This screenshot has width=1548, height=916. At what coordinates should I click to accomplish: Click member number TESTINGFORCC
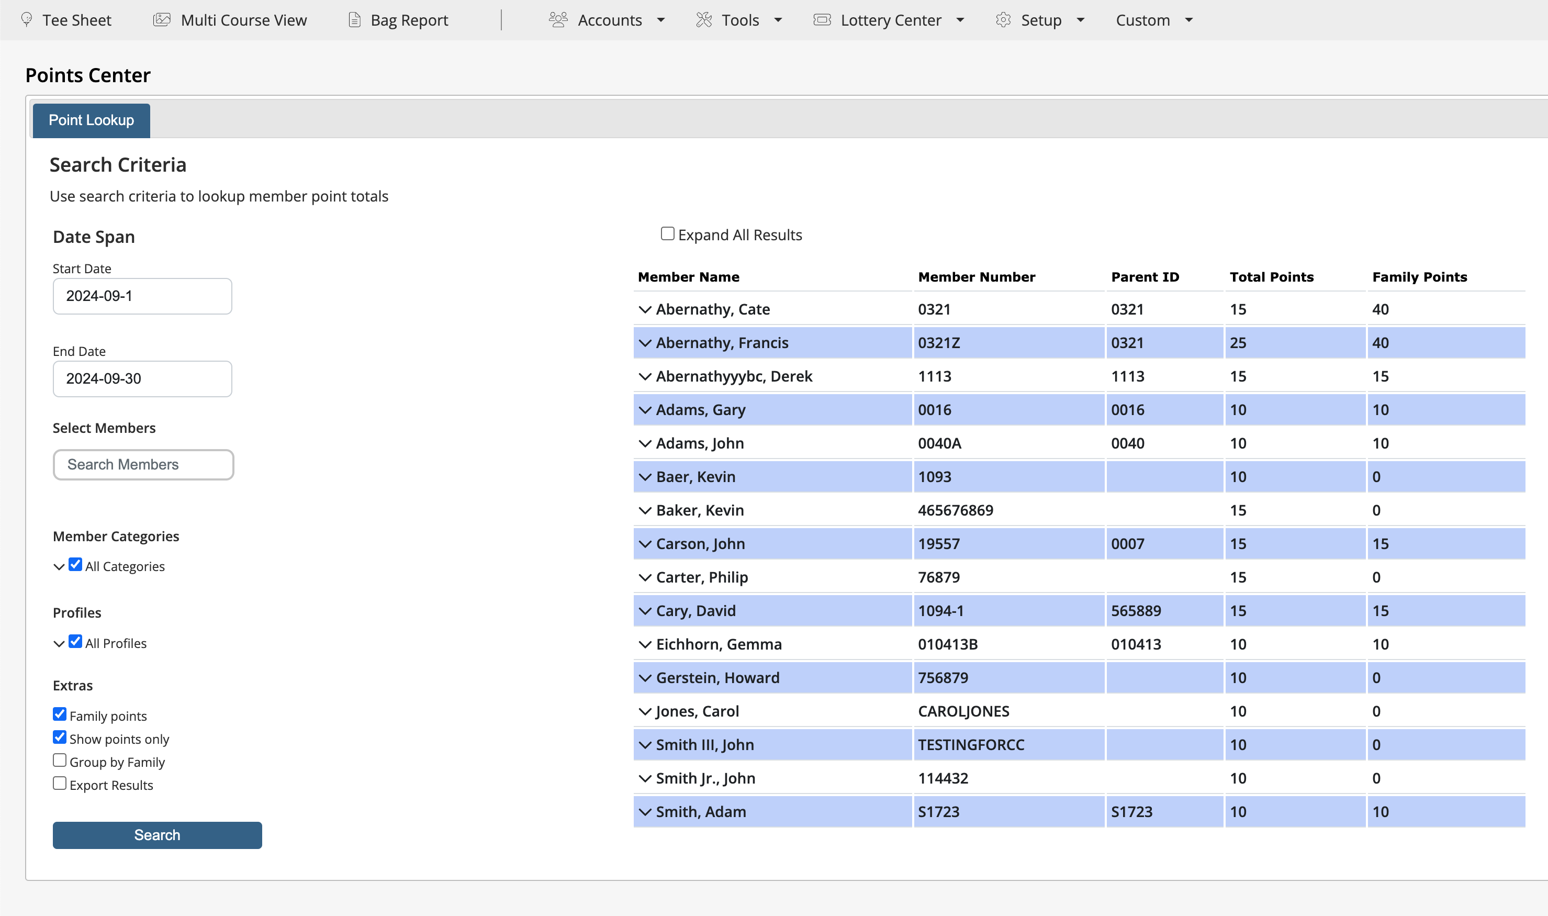point(971,745)
